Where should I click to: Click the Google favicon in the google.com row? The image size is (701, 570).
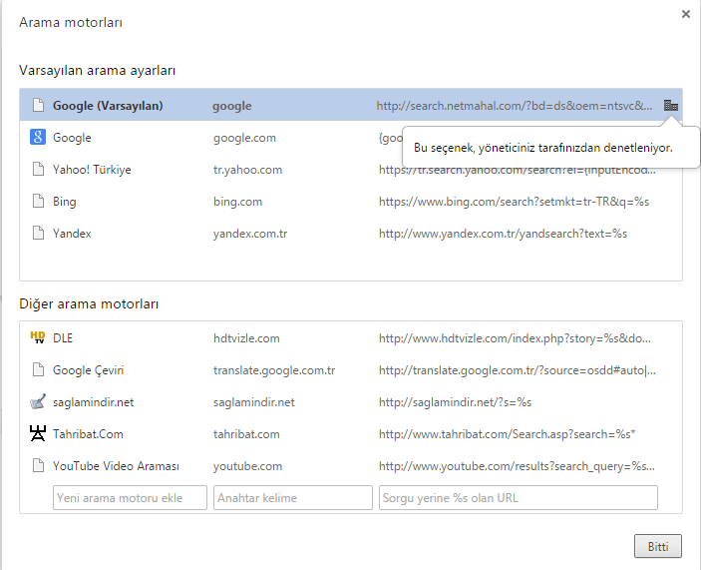38,137
